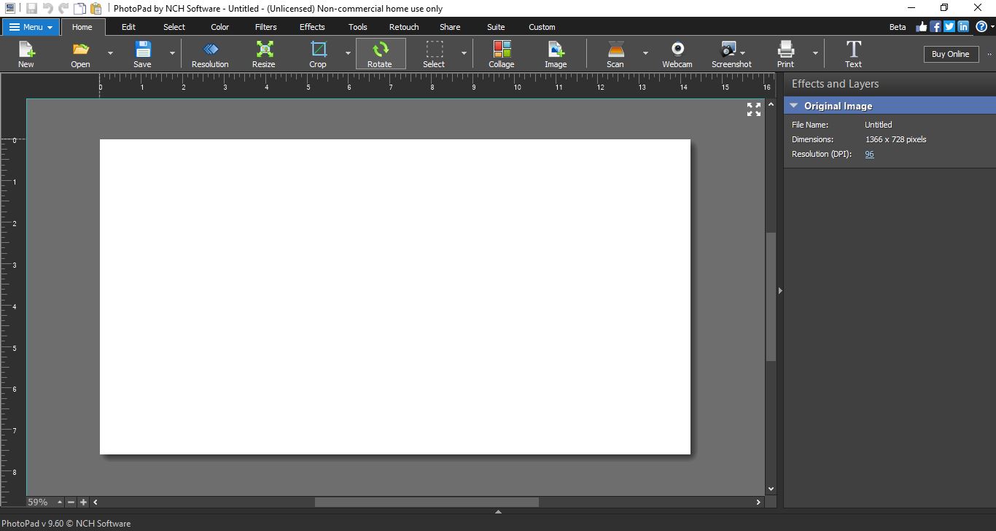Collapse the Effects and Layers side panel
The height and width of the screenshot is (531, 996).
click(x=779, y=290)
